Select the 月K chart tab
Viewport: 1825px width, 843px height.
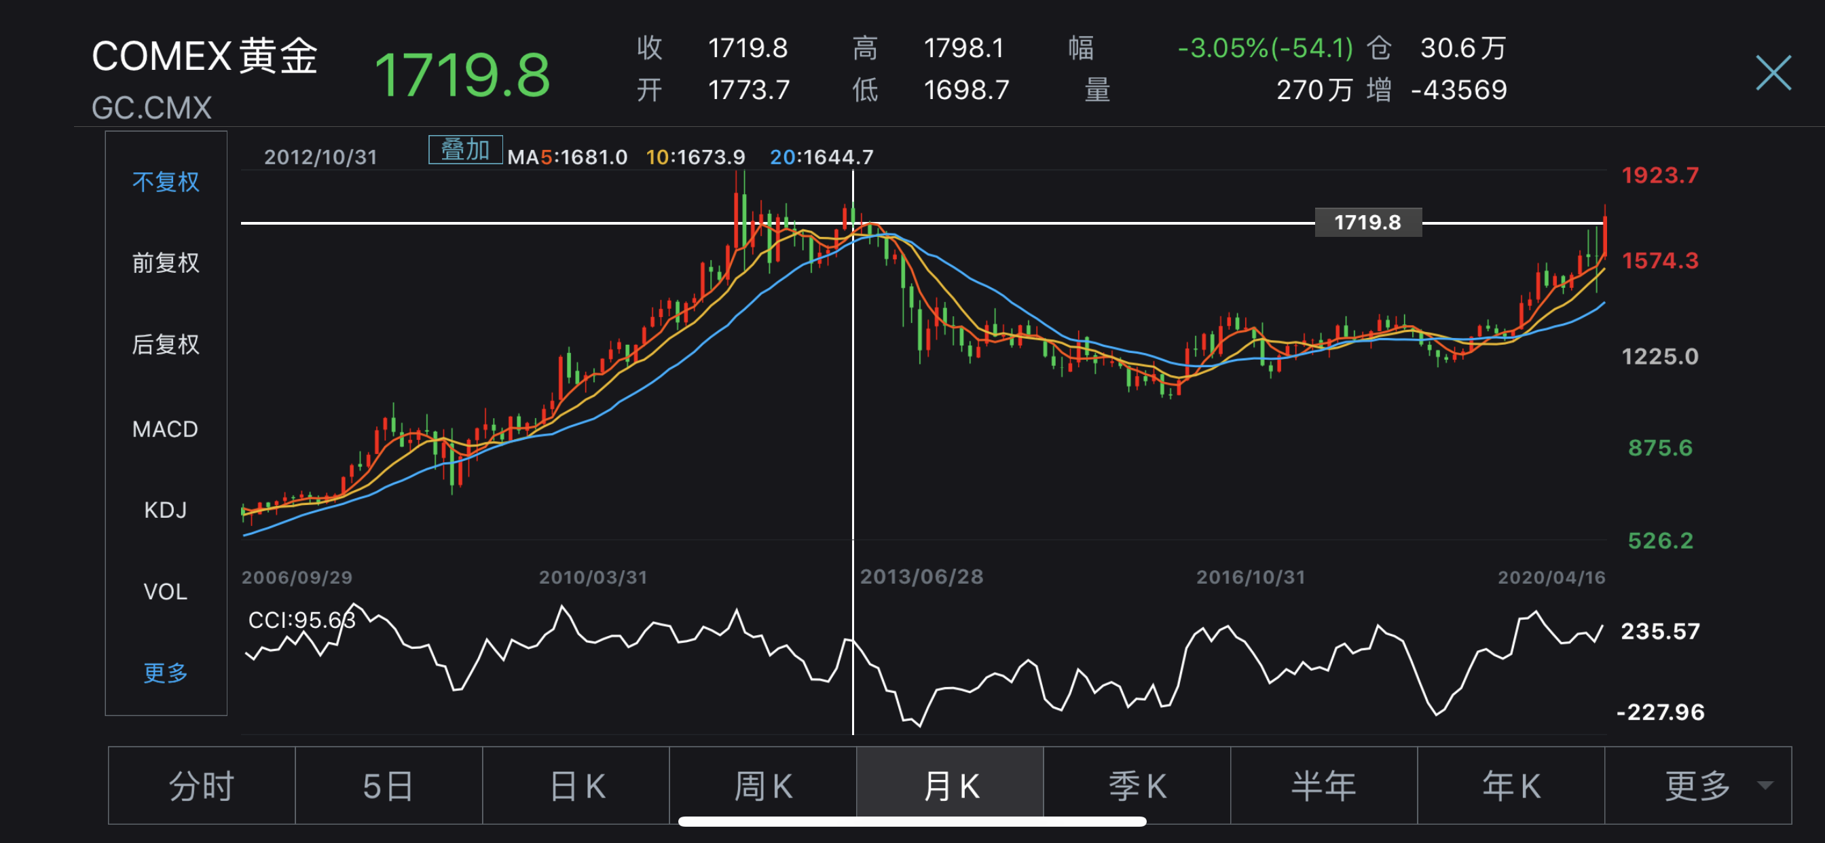tap(950, 785)
